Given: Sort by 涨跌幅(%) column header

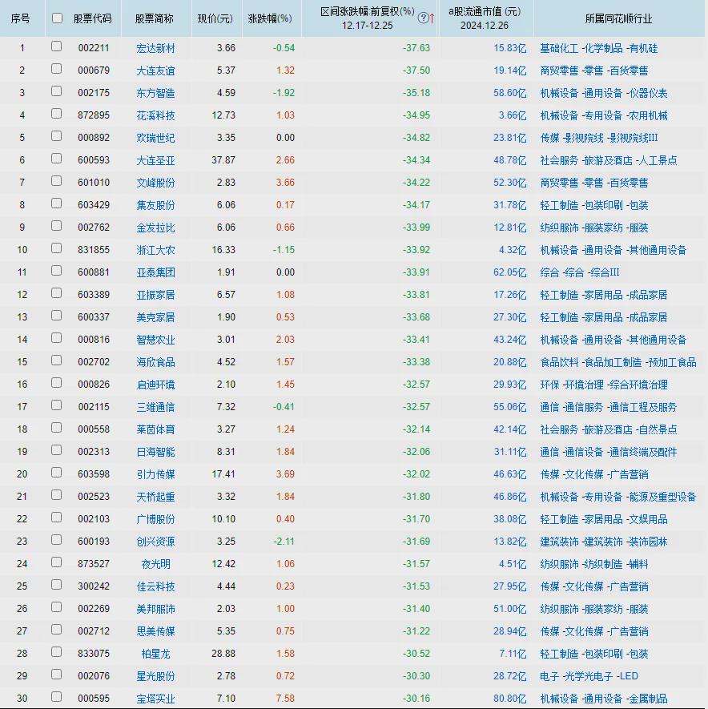Looking at the screenshot, I should pyautogui.click(x=270, y=18).
